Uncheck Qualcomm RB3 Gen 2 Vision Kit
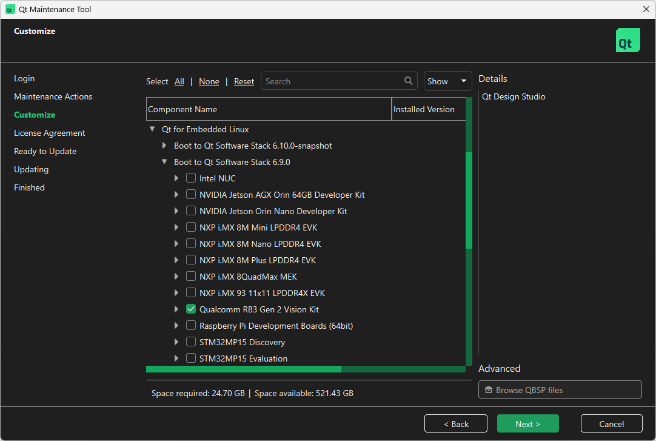656x441 pixels. (191, 309)
